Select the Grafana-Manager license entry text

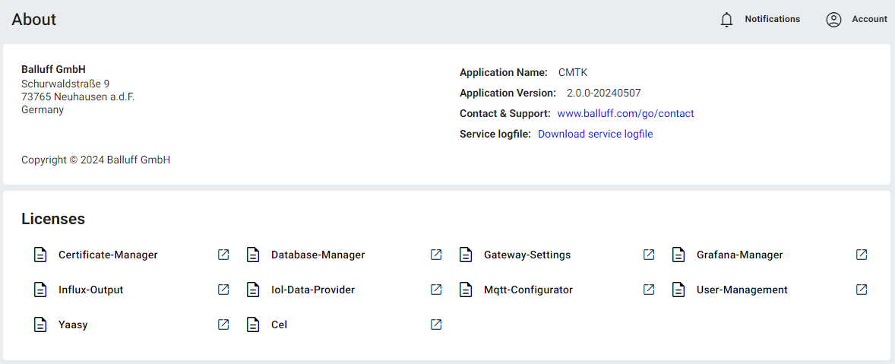coord(739,255)
